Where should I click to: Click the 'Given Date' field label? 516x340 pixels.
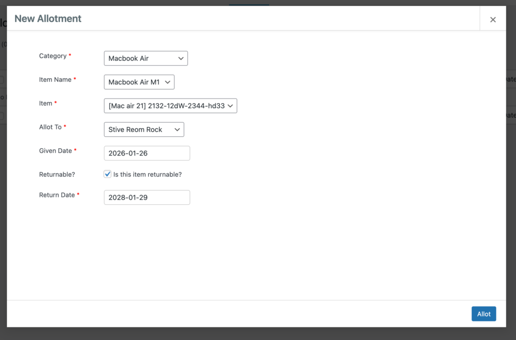[55, 150]
